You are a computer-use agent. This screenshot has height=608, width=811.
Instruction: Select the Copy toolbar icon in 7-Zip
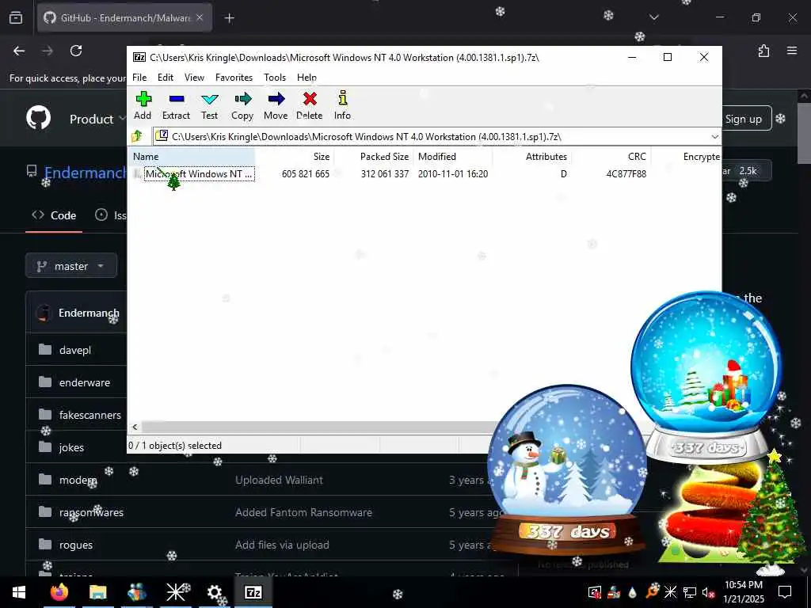[242, 105]
